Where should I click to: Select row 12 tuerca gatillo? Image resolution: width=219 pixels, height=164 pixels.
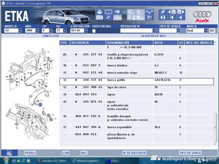[137, 81]
